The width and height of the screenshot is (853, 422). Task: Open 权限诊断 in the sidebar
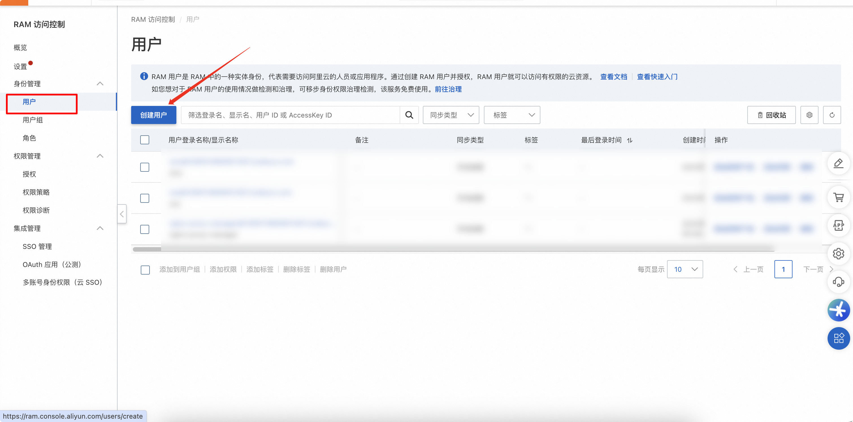[36, 210]
